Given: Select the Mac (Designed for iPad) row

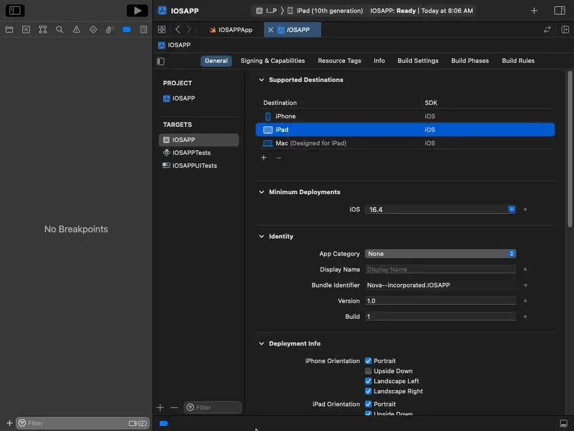Looking at the screenshot, I should (x=405, y=143).
